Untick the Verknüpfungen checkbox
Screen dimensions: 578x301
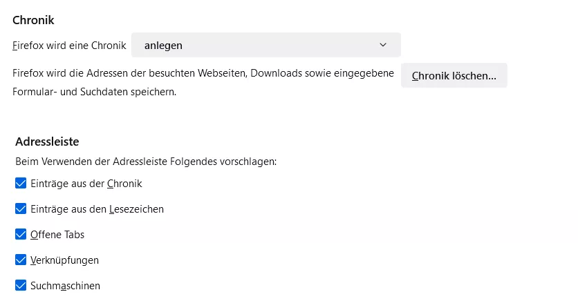[20, 260]
